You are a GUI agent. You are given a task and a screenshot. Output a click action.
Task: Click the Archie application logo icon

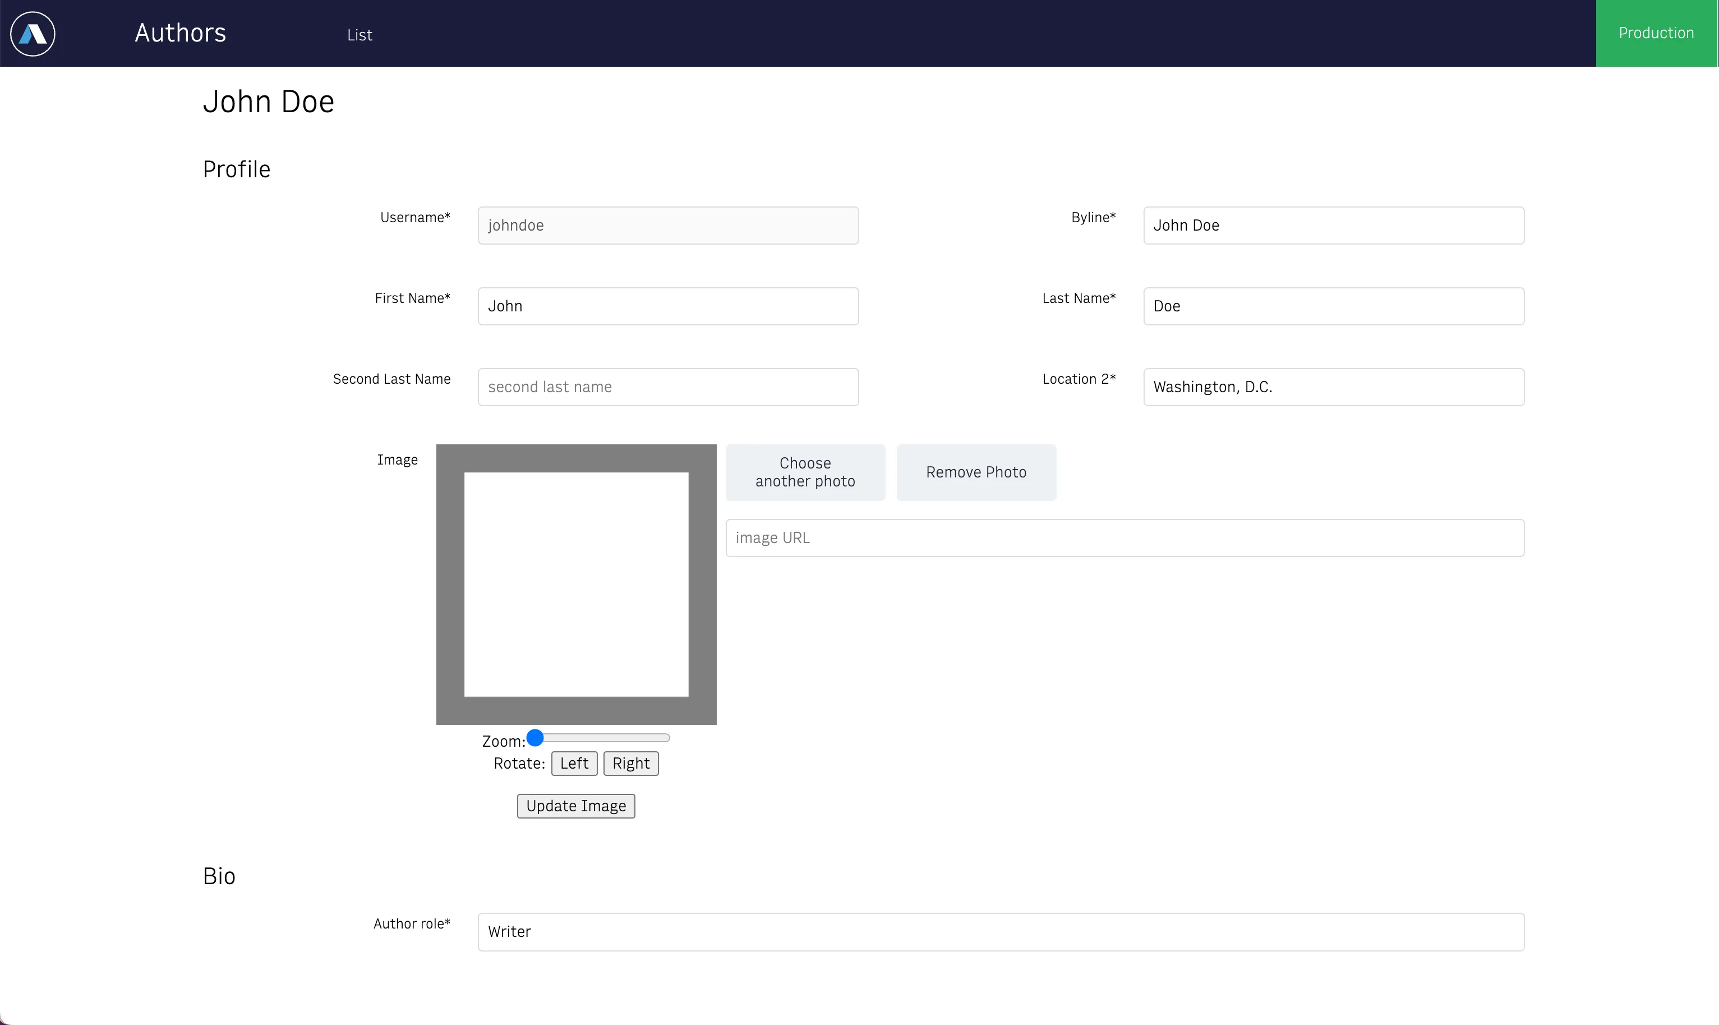point(33,33)
